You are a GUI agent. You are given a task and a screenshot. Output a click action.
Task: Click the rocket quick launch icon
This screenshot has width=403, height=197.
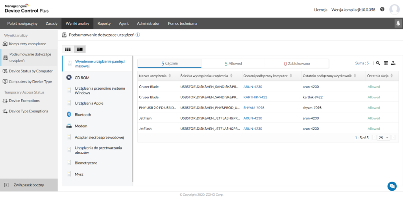click(398, 24)
